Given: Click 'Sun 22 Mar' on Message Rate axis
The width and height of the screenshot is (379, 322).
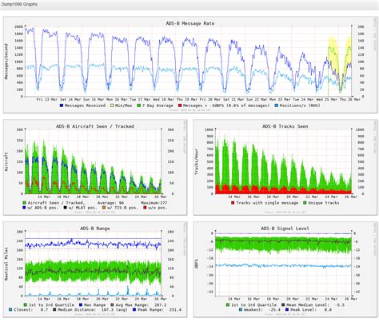Looking at the screenshot, I should pos(257,99).
